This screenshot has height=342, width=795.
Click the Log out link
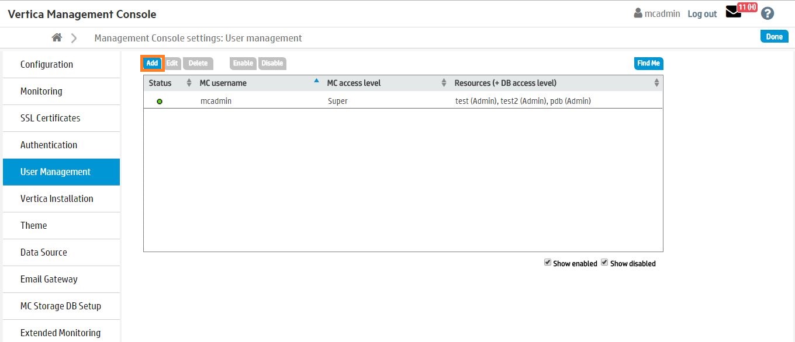pyautogui.click(x=702, y=14)
